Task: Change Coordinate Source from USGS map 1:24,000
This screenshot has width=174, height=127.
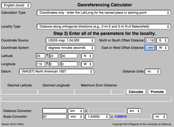Action: click(x=70, y=40)
